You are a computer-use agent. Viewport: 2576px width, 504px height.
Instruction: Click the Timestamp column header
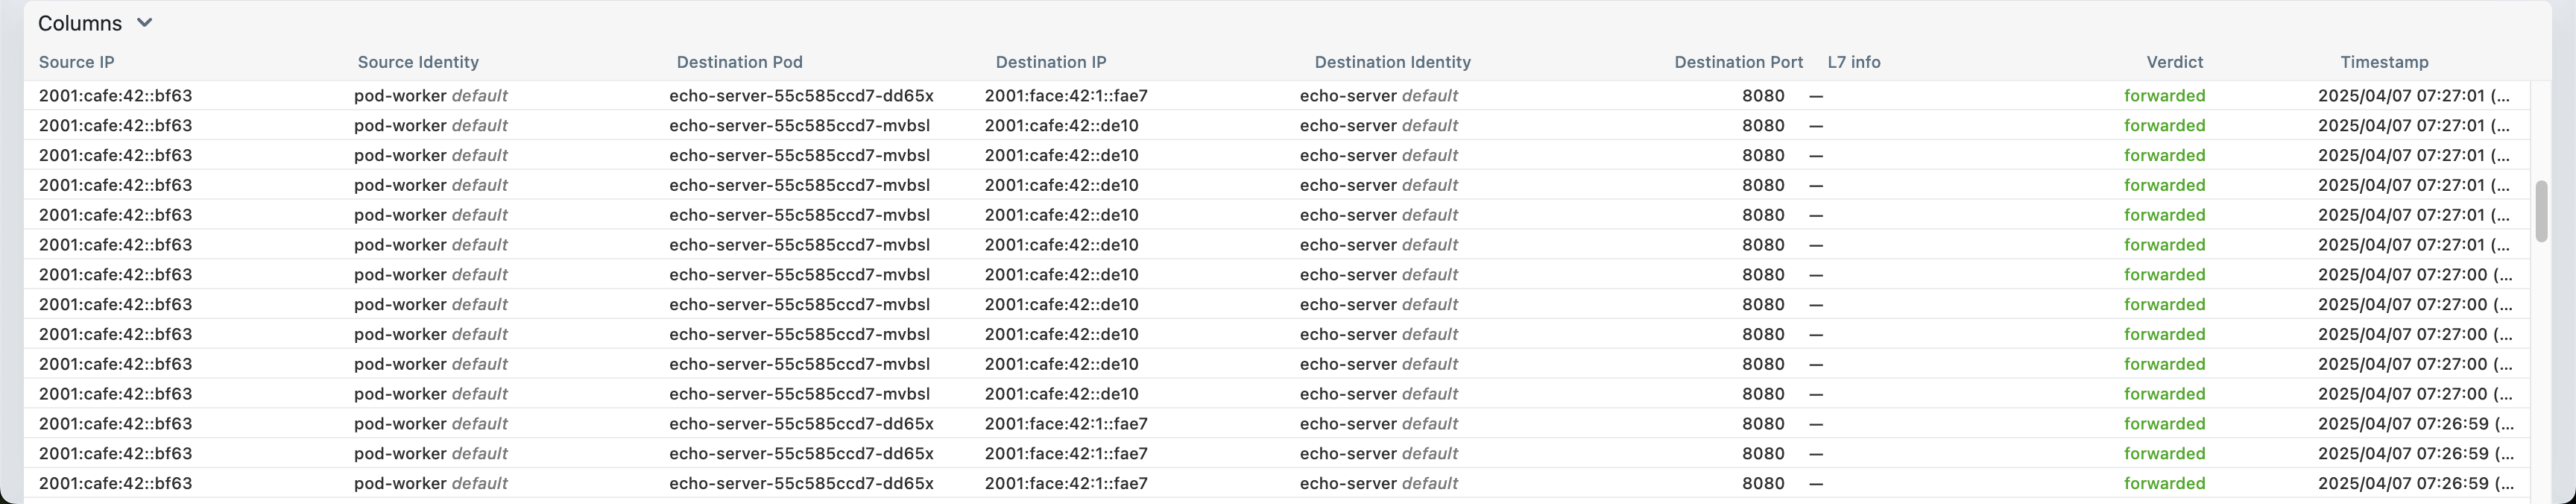point(2384,62)
